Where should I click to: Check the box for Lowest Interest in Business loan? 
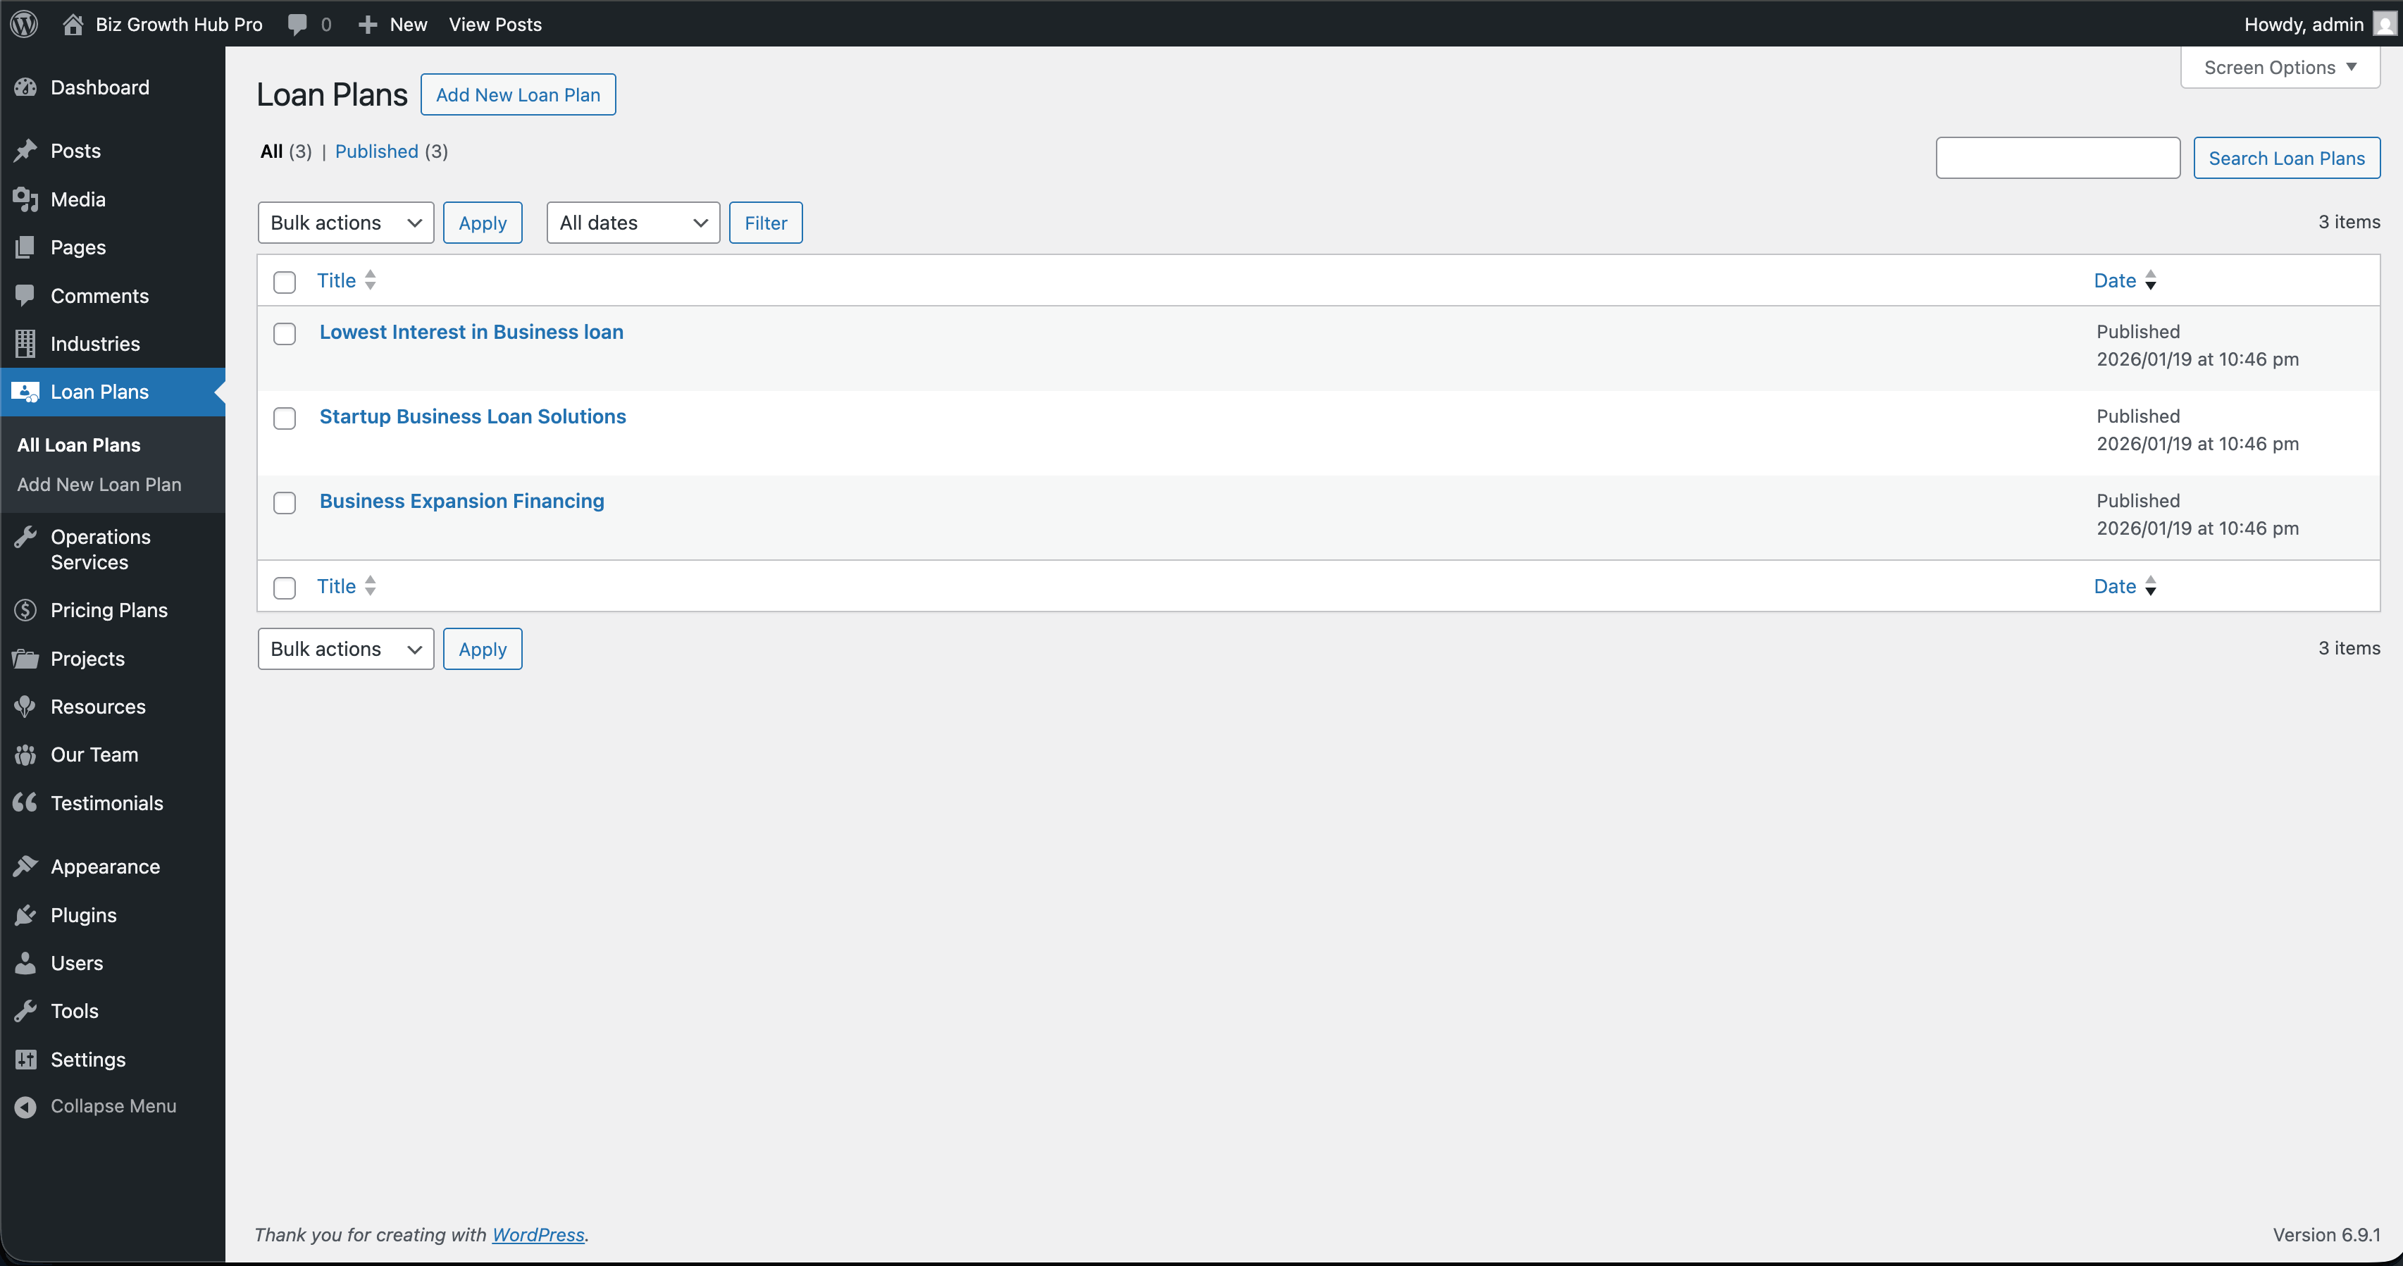(285, 333)
